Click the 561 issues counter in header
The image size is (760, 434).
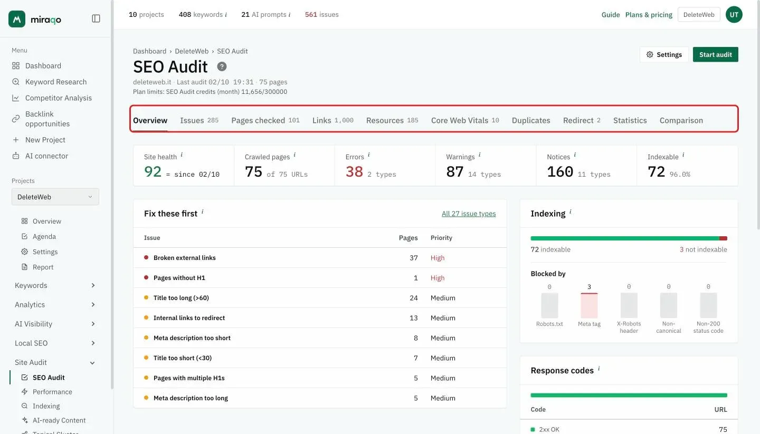(x=321, y=15)
